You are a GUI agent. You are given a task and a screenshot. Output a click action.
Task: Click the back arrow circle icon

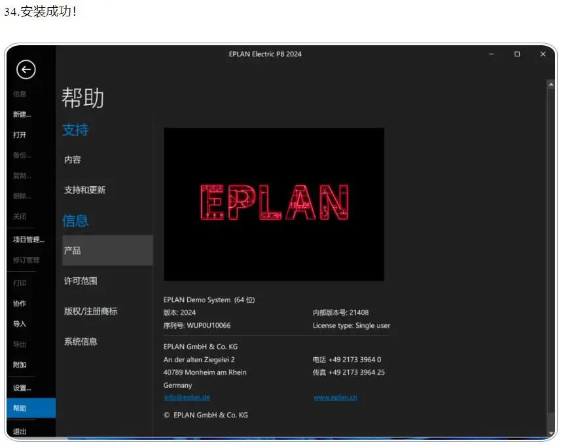26,69
